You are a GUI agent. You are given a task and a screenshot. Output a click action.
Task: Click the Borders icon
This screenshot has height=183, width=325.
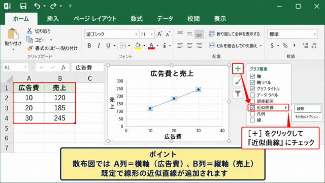(x=123, y=45)
